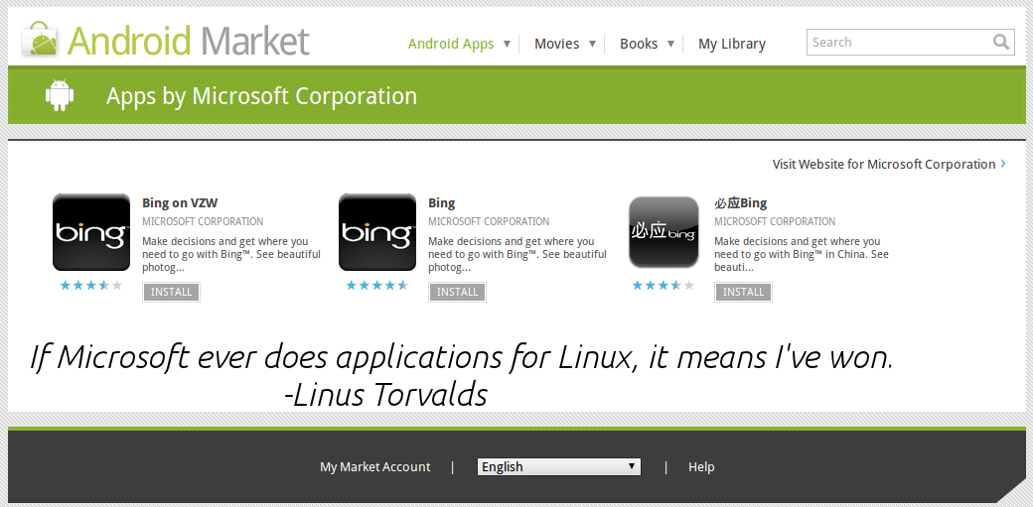1033x507 pixels.
Task: Select the Movies menu item
Action: tap(556, 44)
